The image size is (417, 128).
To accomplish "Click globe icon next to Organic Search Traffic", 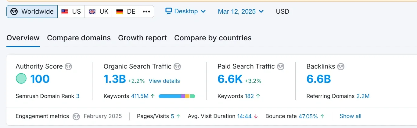I will 177,67.
